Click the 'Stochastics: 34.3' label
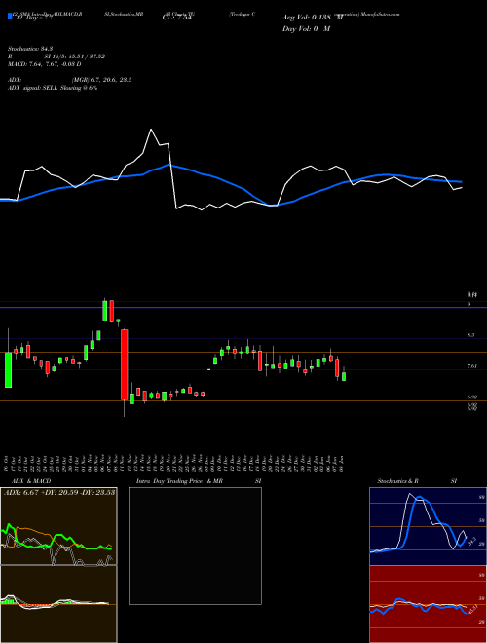Image resolution: width=487 pixels, height=643 pixels. point(30,49)
